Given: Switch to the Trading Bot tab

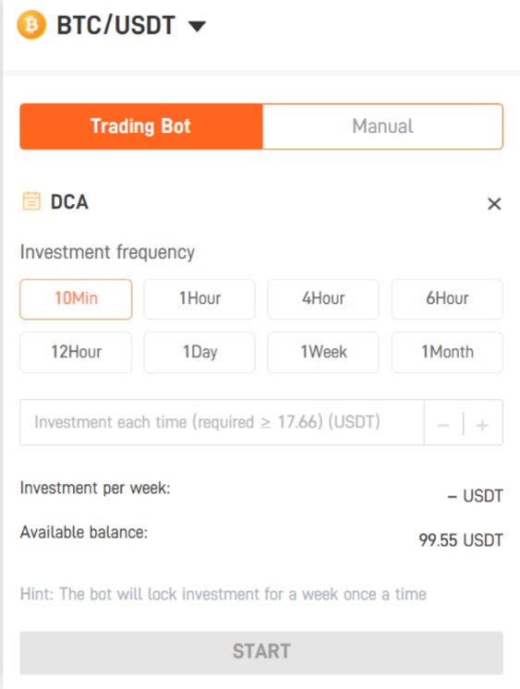Looking at the screenshot, I should tap(141, 127).
